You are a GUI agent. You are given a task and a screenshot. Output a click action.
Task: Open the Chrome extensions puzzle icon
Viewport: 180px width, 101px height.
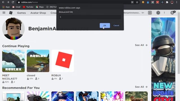167,2
